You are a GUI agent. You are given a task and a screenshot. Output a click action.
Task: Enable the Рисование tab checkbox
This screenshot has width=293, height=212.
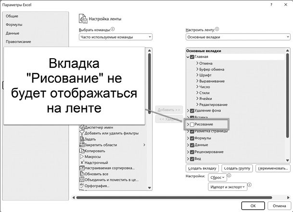tap(192, 125)
